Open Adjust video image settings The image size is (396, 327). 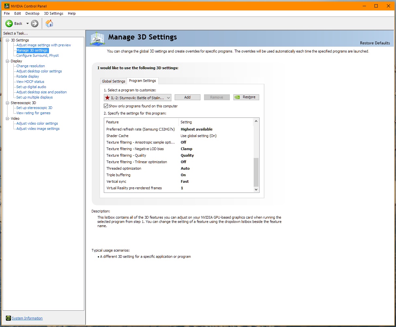38,129
